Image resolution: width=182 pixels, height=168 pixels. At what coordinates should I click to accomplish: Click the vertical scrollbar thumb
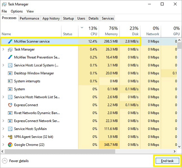179,46
